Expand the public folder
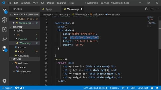 [15, 30]
